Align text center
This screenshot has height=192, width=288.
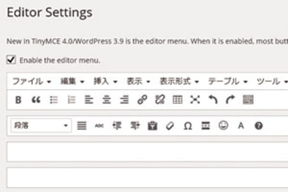107,100
